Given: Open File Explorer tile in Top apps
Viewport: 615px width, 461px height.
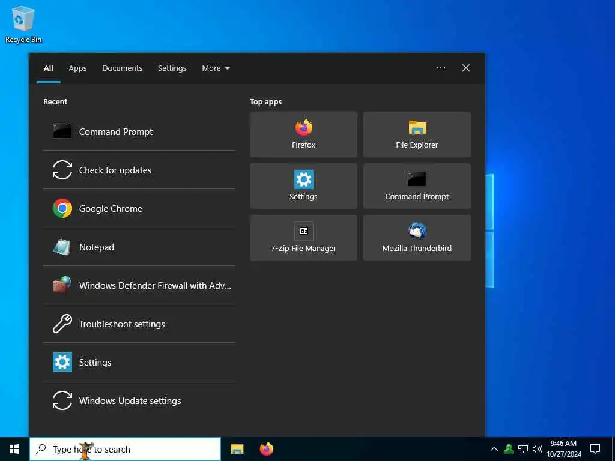Looking at the screenshot, I should click(417, 134).
